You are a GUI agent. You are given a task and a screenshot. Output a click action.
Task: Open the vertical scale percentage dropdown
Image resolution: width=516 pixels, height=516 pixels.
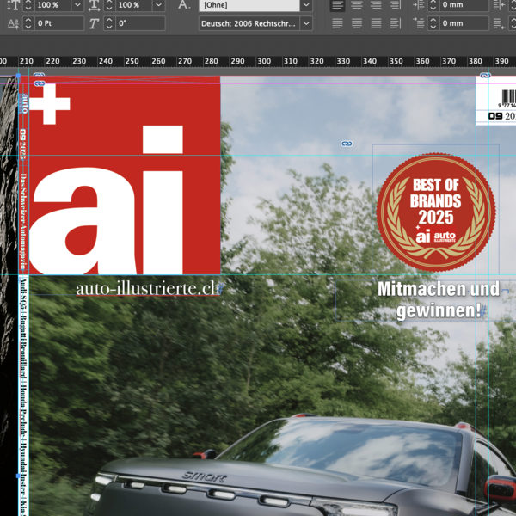(x=77, y=5)
